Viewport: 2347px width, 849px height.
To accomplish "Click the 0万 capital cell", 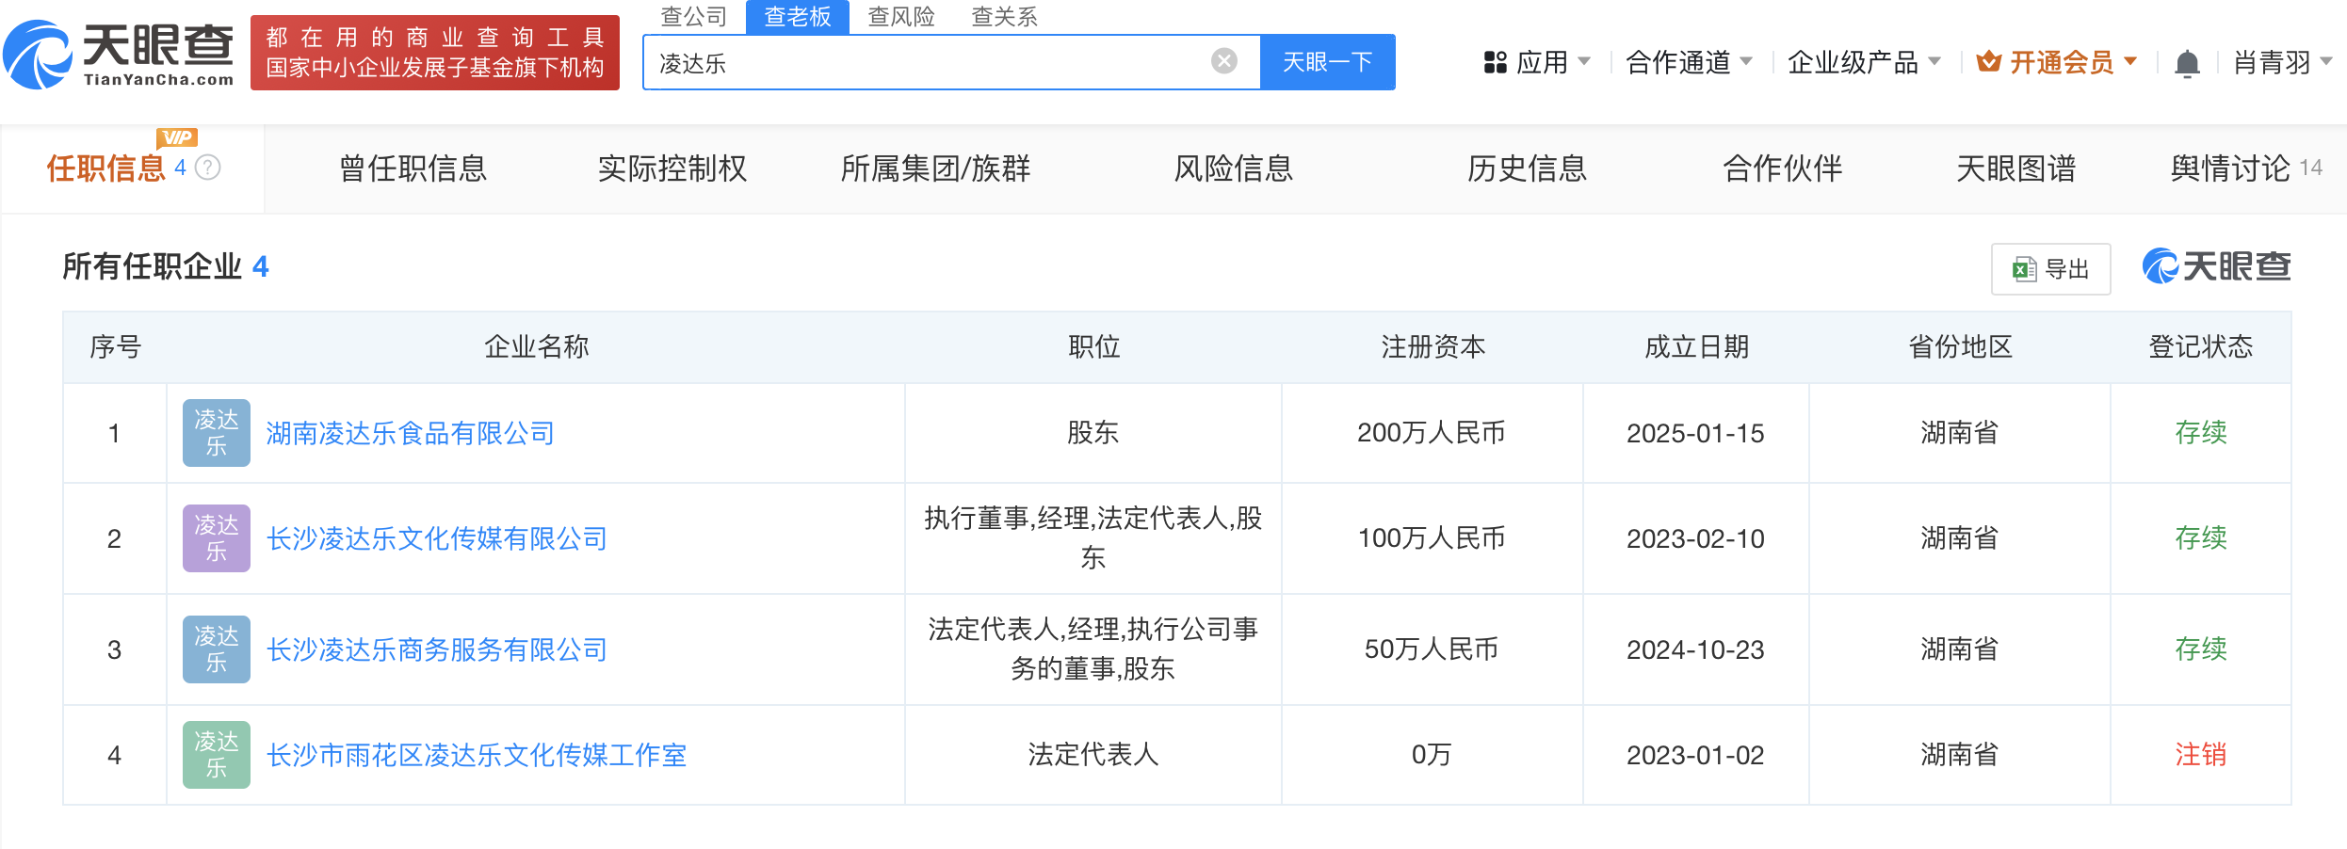I will coord(1432,755).
